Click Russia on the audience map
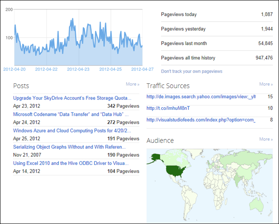279x224 pixels. (x=246, y=157)
